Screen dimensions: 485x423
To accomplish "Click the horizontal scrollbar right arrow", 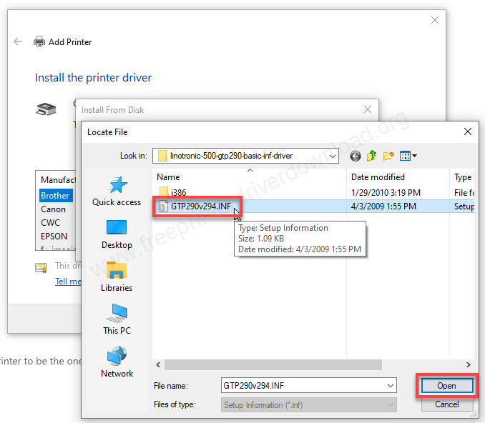I will click(x=468, y=364).
